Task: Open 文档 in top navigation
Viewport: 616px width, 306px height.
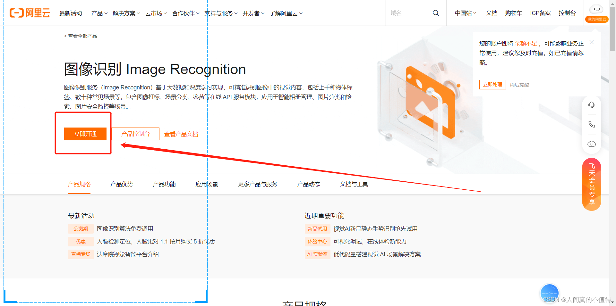Action: point(492,13)
